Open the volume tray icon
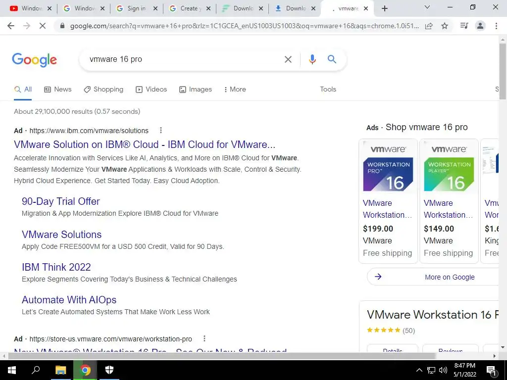This screenshot has height=380, width=507. [x=443, y=370]
